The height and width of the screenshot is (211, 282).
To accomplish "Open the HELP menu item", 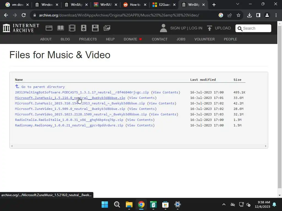I will pyautogui.click(x=110, y=39).
